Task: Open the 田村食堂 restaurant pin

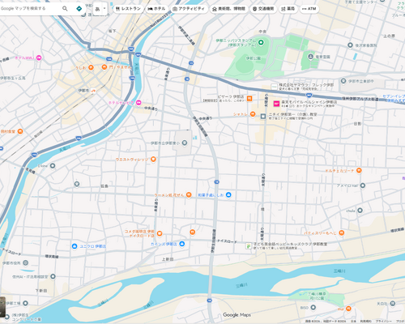Action: coord(20,131)
